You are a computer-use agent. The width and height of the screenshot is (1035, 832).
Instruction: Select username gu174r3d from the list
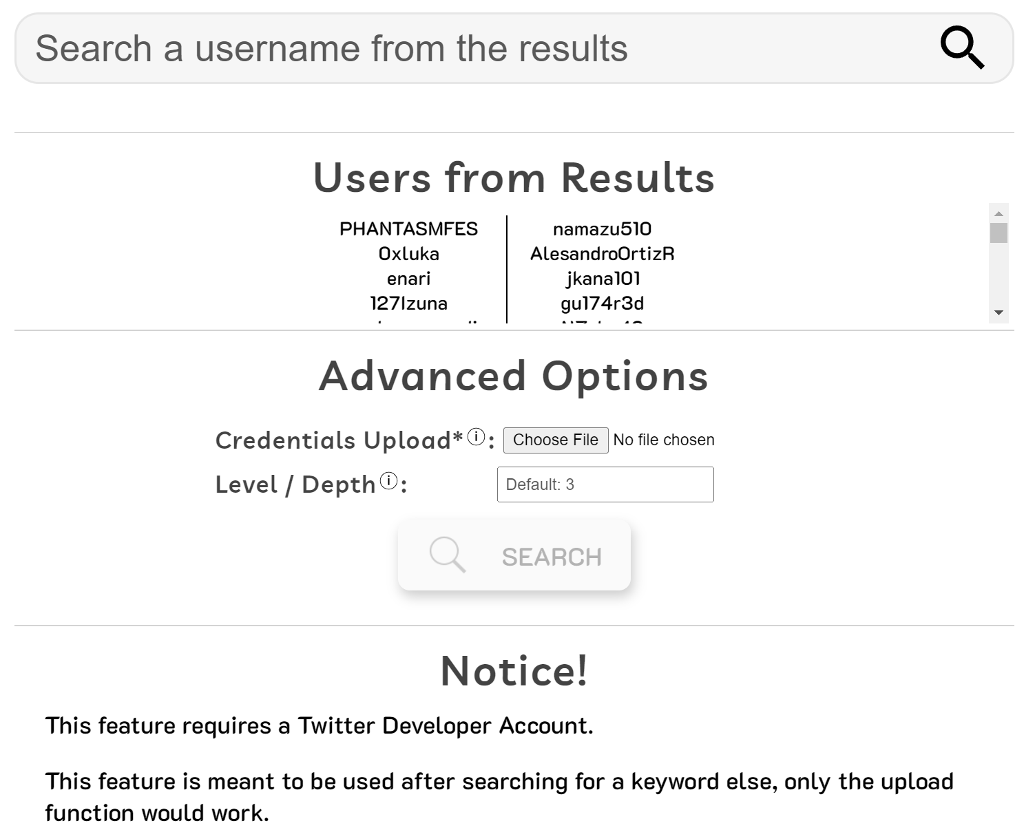pos(602,303)
